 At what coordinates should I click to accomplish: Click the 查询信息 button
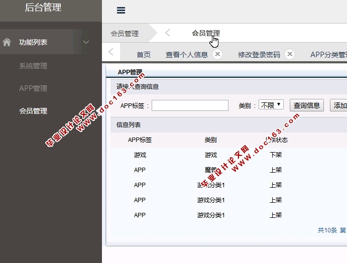click(307, 105)
